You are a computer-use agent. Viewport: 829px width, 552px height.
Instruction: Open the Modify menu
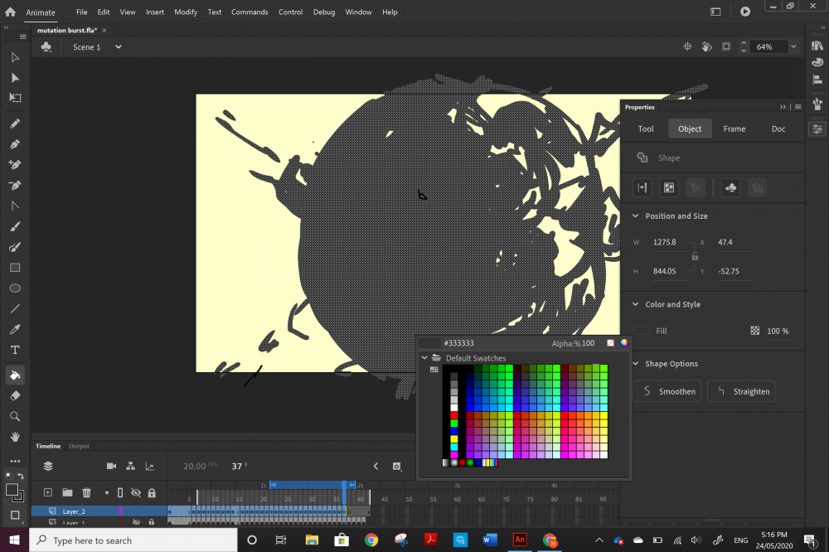[186, 12]
